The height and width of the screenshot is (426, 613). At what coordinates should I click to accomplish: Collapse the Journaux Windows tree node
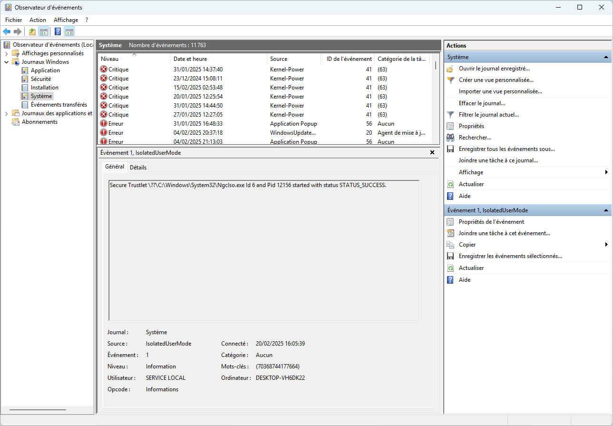point(6,62)
